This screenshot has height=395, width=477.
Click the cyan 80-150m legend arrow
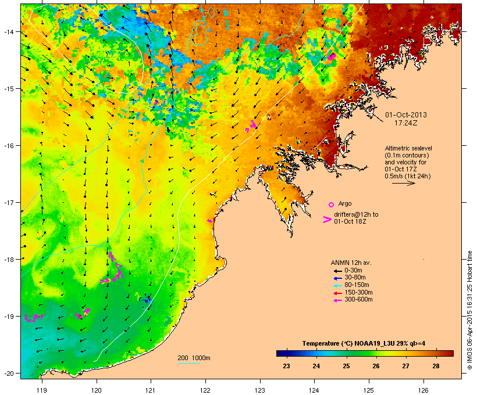coord(337,286)
